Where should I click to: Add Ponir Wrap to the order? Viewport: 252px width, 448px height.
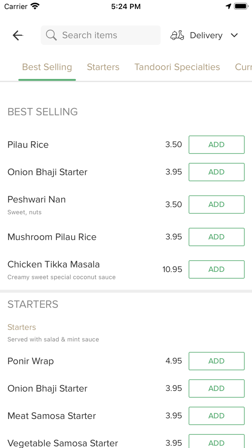click(x=216, y=361)
